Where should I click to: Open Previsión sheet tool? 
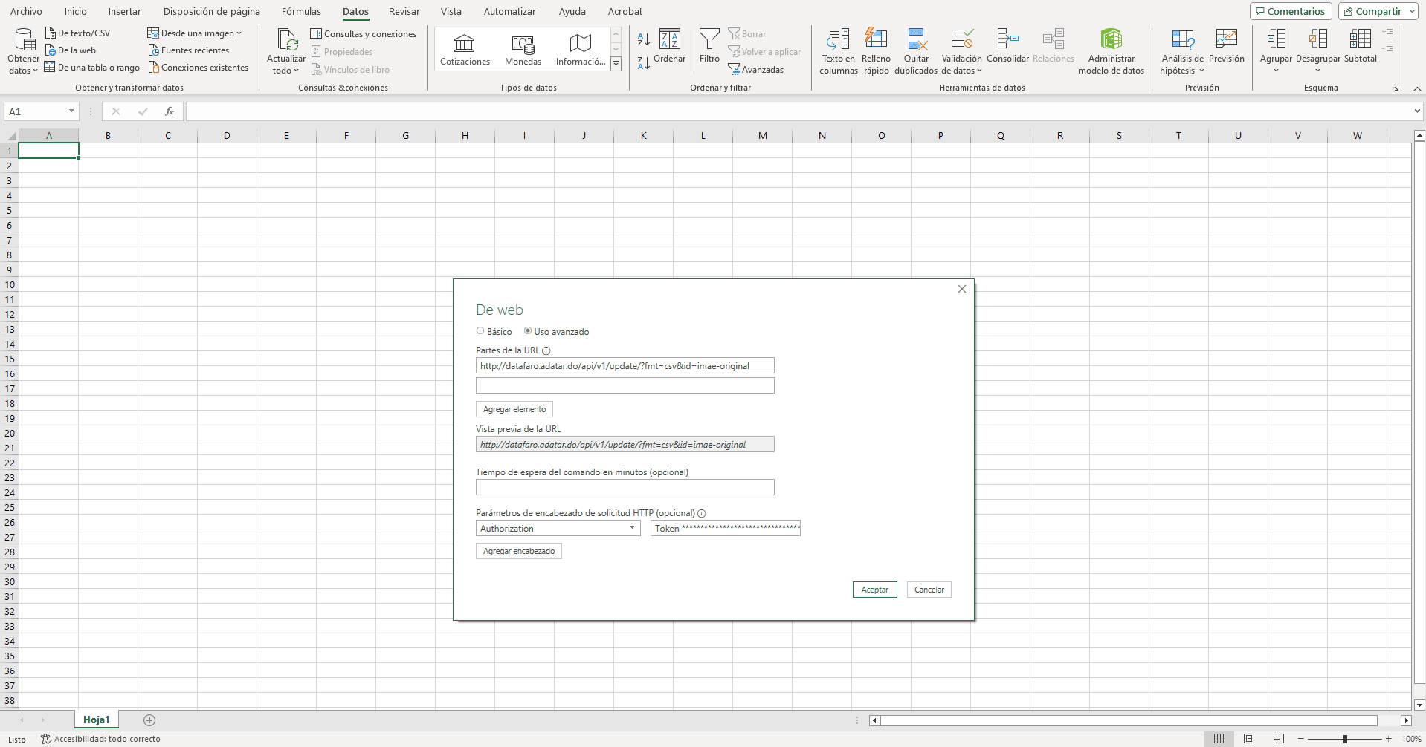click(1226, 46)
